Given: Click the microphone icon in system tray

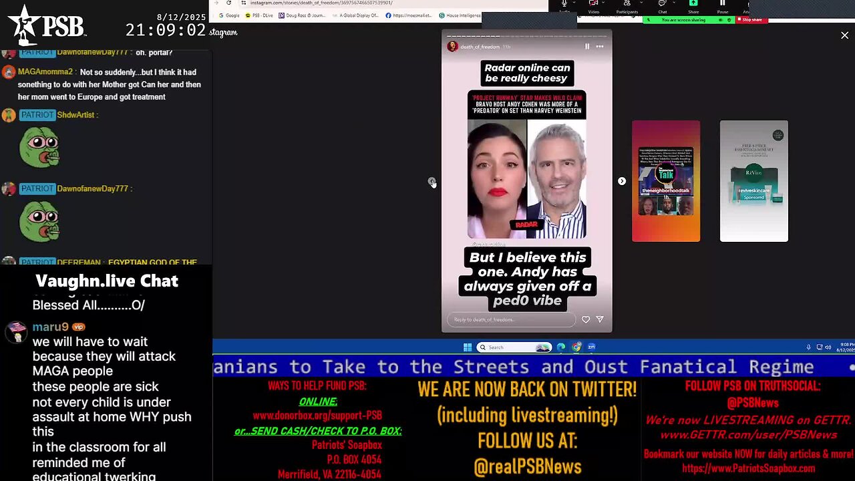Looking at the screenshot, I should tap(808, 347).
